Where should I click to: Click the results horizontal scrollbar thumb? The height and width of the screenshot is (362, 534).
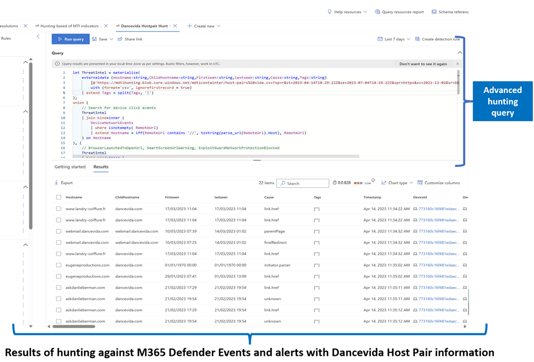pos(73,326)
